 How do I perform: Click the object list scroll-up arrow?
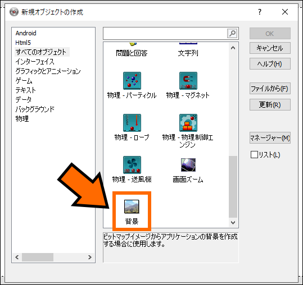point(233,48)
